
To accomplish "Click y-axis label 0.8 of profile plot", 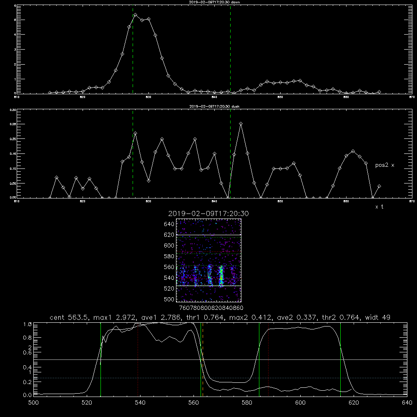I will tap(28, 338).
